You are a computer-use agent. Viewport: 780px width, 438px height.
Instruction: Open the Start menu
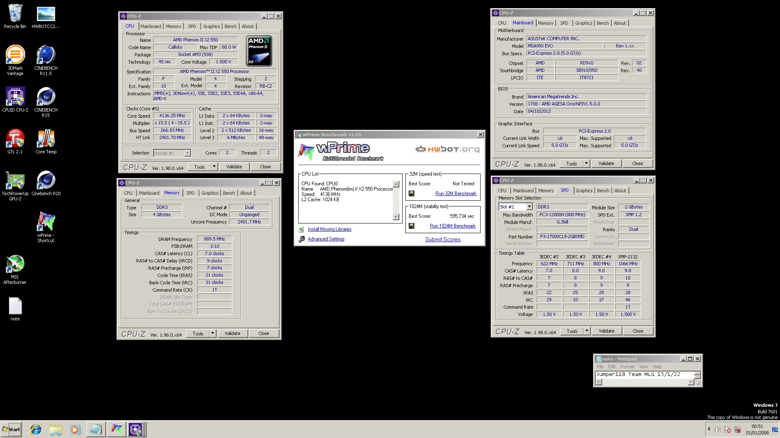point(11,429)
